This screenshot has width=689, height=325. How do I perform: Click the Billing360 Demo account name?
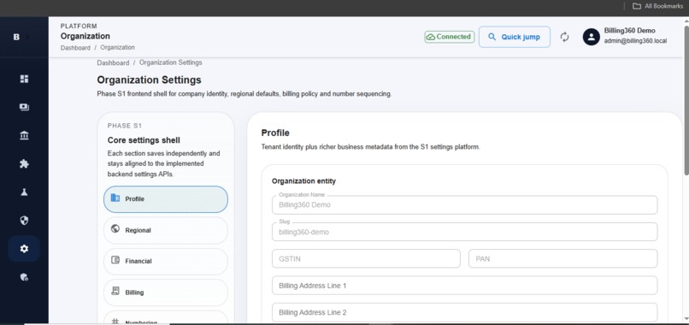pos(630,31)
